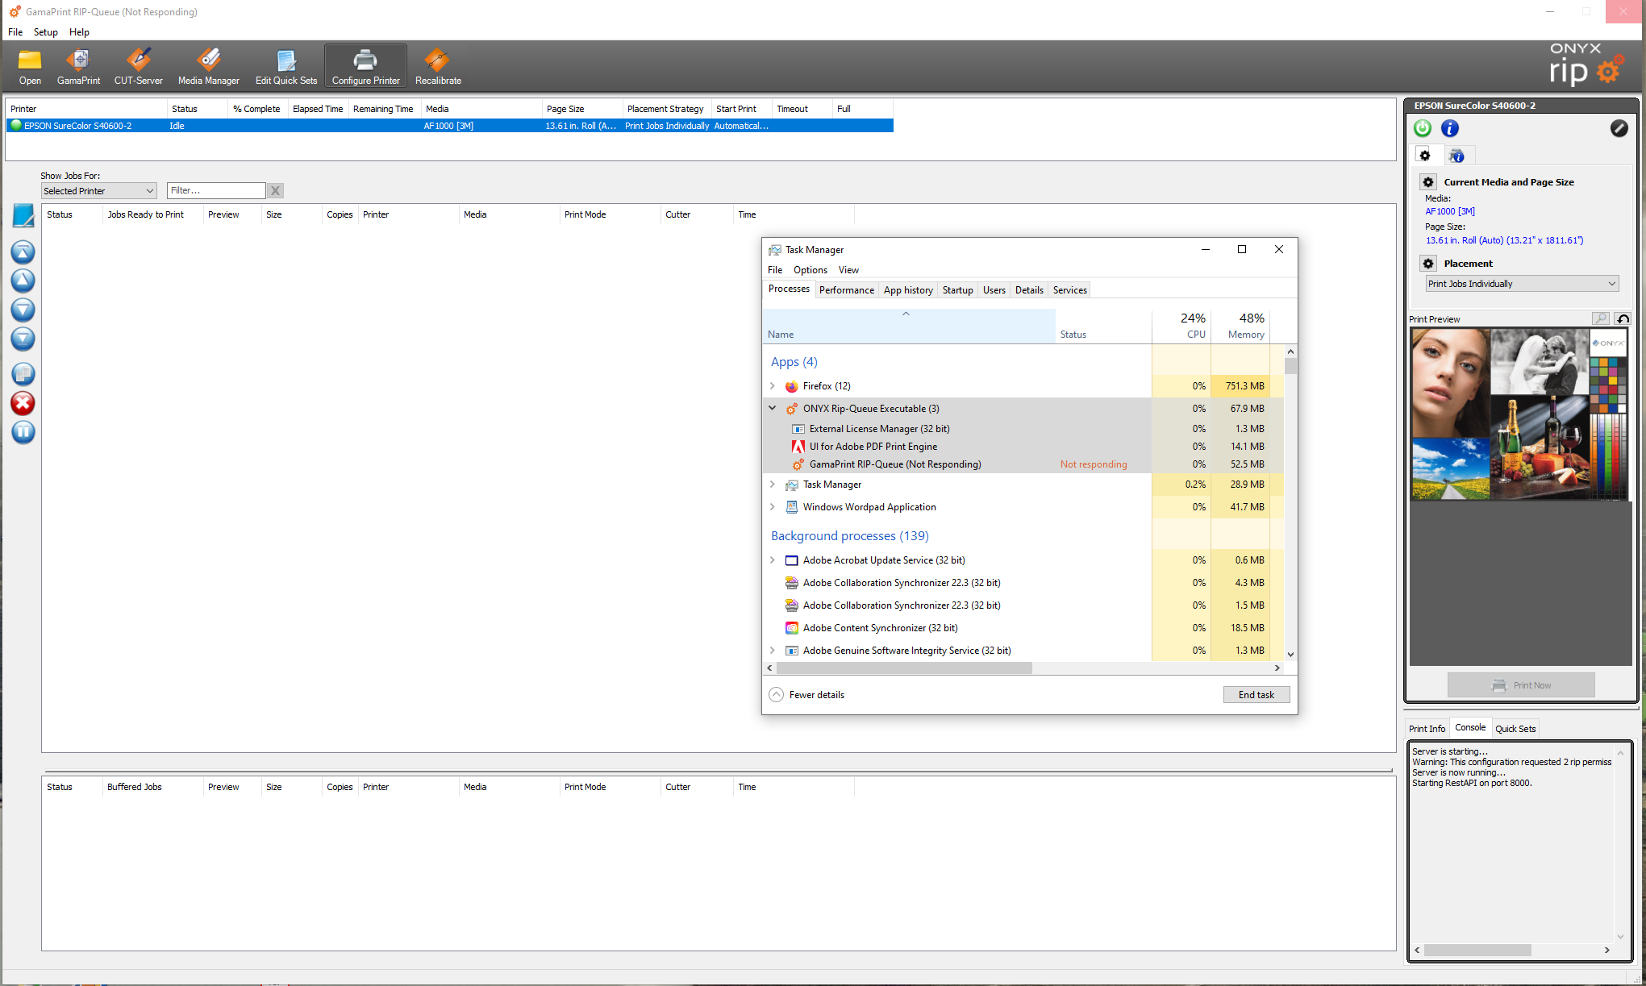Screen dimensions: 1646x986
Task: Click the blue printer info icon
Action: [x=1450, y=128]
